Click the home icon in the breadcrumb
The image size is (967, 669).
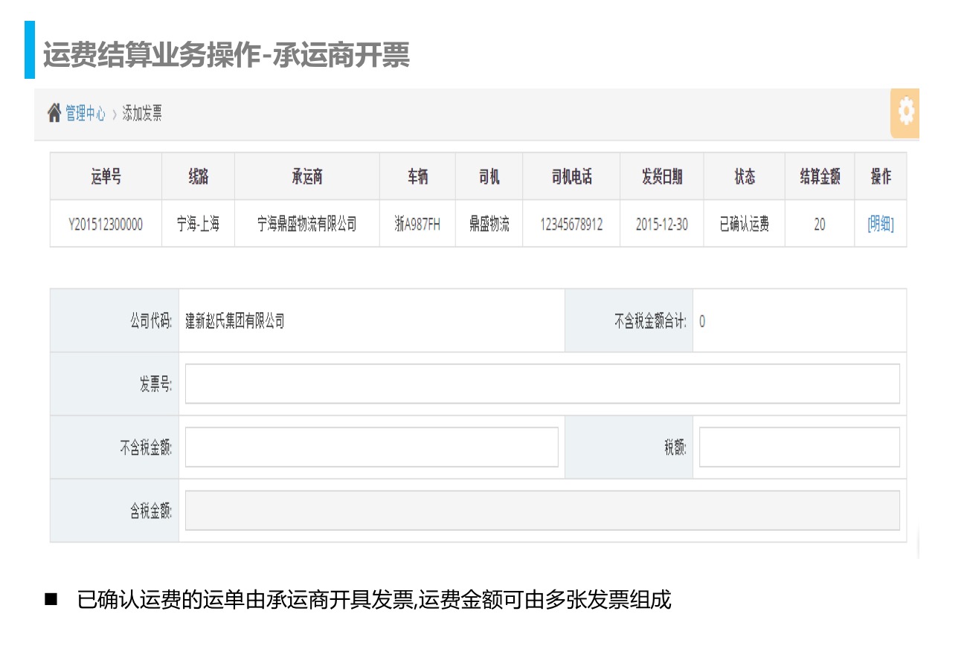[x=54, y=114]
